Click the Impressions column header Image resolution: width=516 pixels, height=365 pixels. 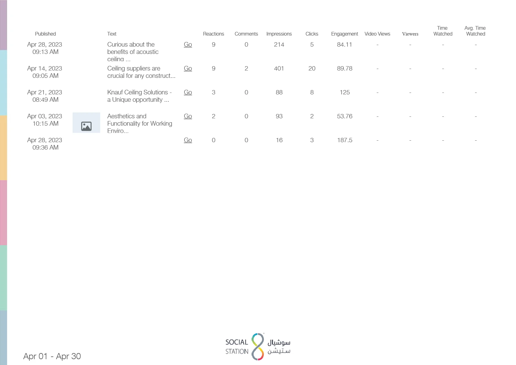[279, 34]
